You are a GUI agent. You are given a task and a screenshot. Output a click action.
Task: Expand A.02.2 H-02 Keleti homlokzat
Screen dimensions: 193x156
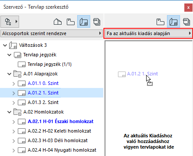point(14,131)
